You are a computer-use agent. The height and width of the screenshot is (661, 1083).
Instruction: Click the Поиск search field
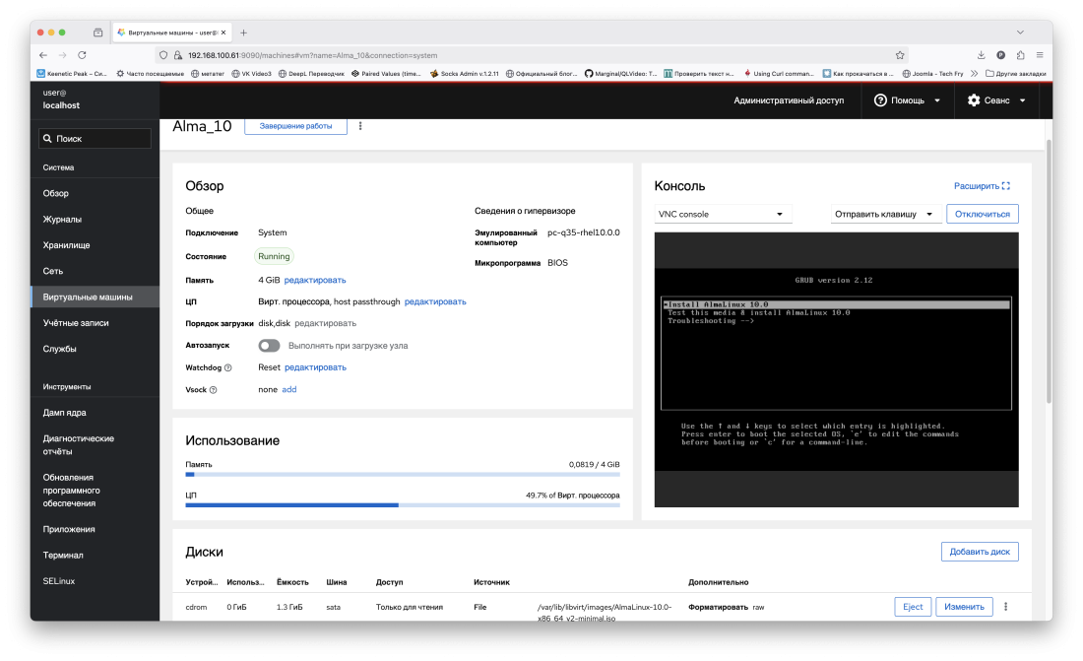click(x=95, y=139)
